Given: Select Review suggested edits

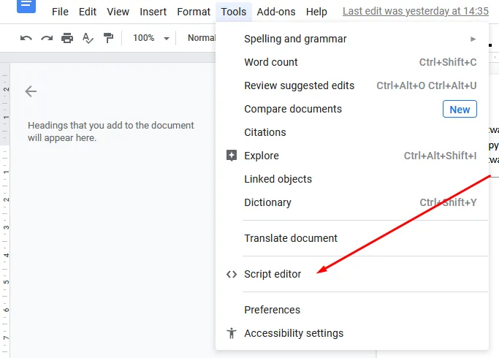Looking at the screenshot, I should point(352,85).
